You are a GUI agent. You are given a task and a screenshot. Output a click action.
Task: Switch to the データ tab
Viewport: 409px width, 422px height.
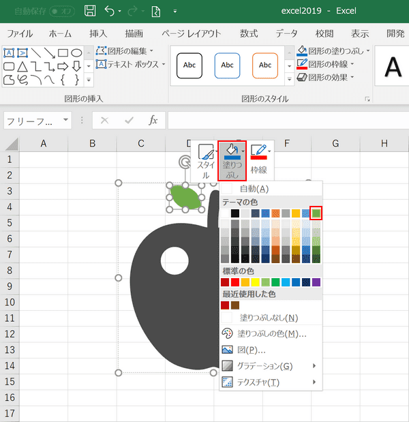[286, 33]
